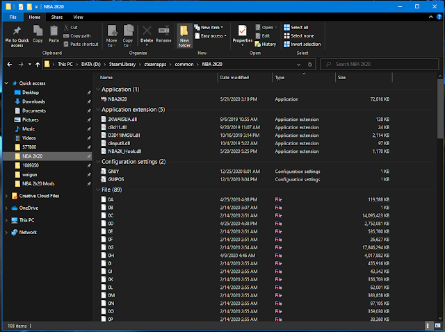This screenshot has height=332, width=445.
Task: Switch to the View ribbon tab
Action: 78,17
